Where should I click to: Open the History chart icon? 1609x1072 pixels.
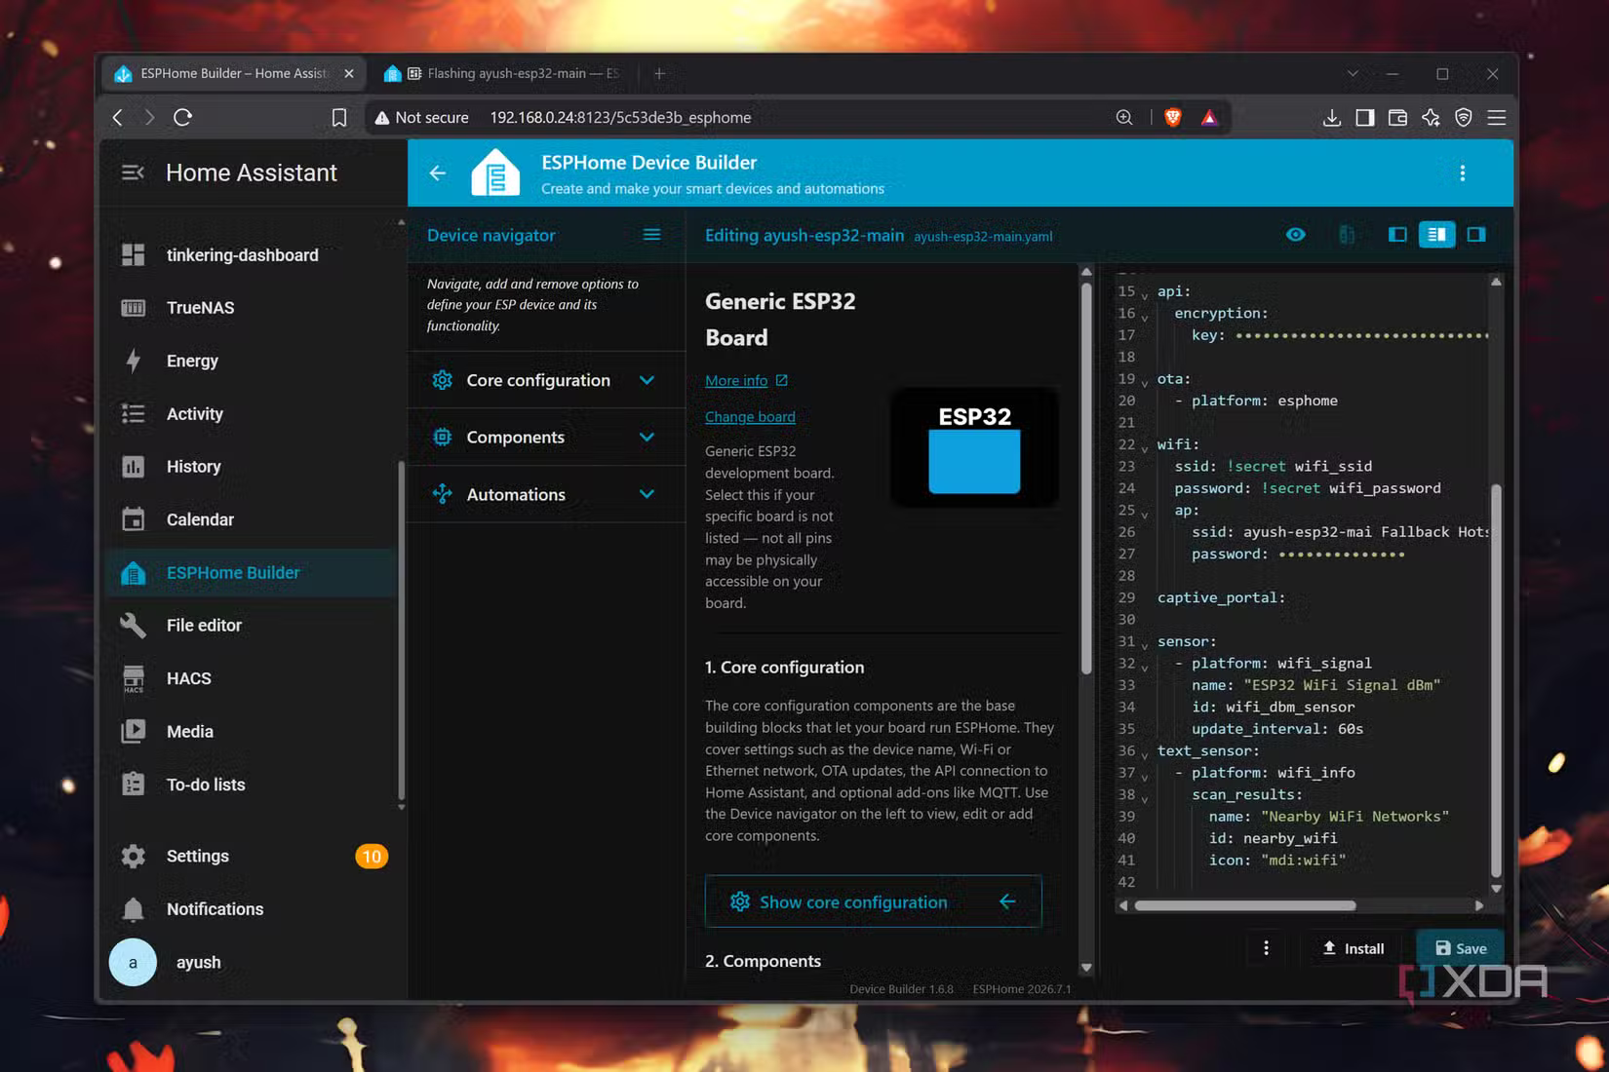[x=133, y=467]
